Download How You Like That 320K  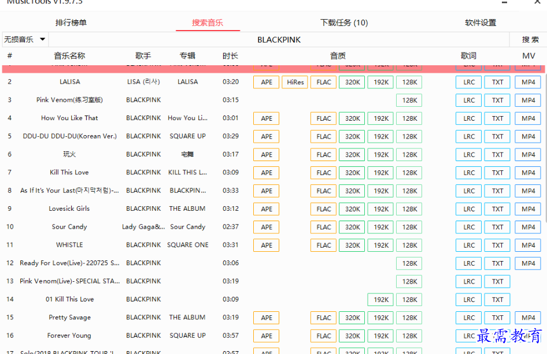click(x=352, y=118)
